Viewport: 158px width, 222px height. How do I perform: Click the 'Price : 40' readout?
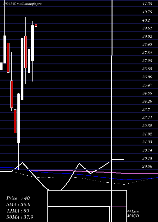click(x=18, y=198)
